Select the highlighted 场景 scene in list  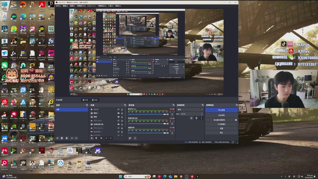[72, 109]
